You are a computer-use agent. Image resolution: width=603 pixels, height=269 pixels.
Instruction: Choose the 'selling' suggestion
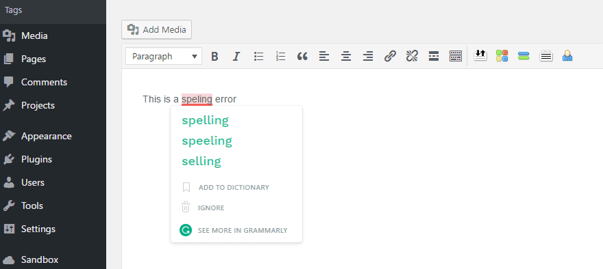click(x=201, y=161)
